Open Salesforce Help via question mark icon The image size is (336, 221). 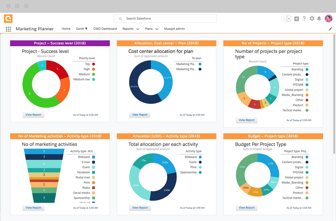(304, 19)
